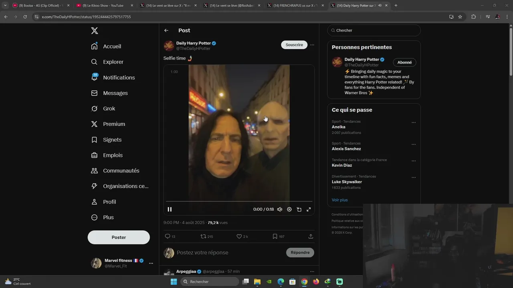Open Windows Start menu
This screenshot has width=513, height=288.
174,282
